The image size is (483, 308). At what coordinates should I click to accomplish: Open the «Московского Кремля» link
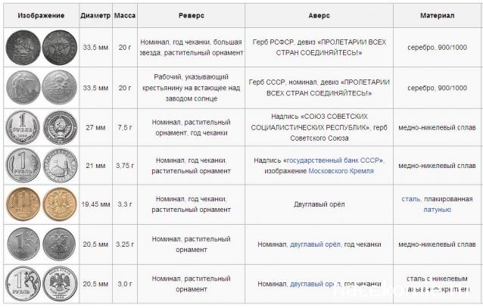[341, 171]
